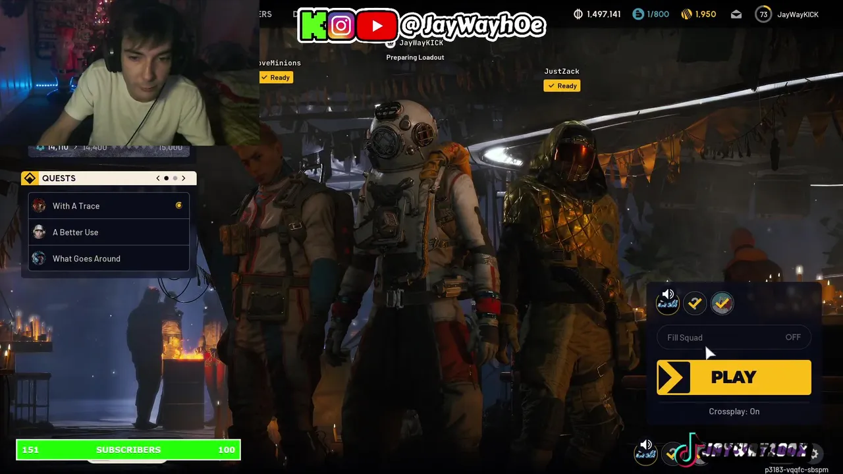Click the 1.497.141 coin balance

pyautogui.click(x=604, y=14)
